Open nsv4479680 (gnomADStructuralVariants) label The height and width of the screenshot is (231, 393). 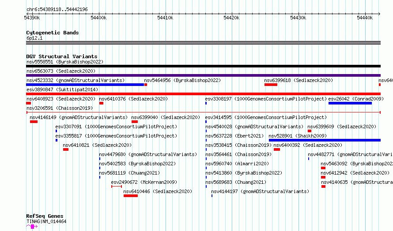click(148, 154)
